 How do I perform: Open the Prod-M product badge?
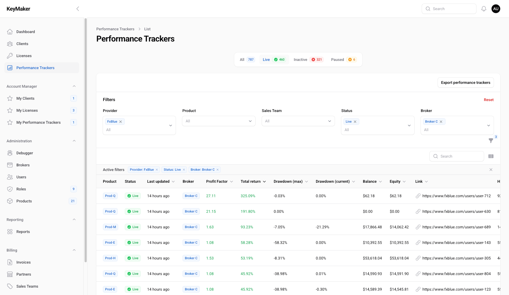coord(110,227)
